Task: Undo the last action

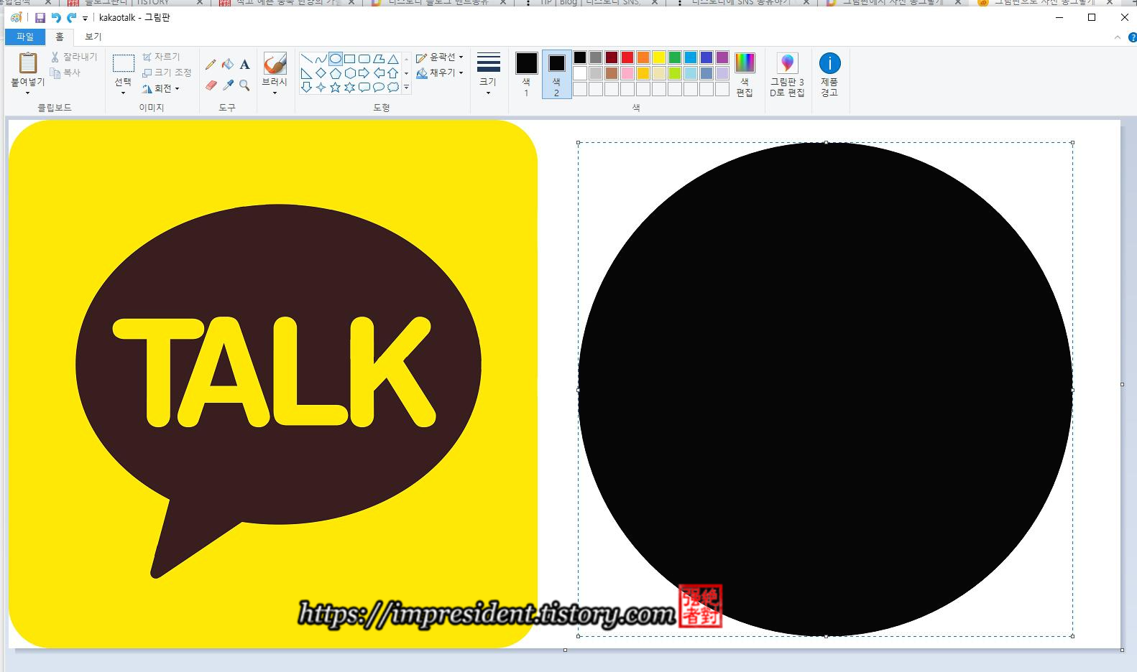Action: pos(55,18)
